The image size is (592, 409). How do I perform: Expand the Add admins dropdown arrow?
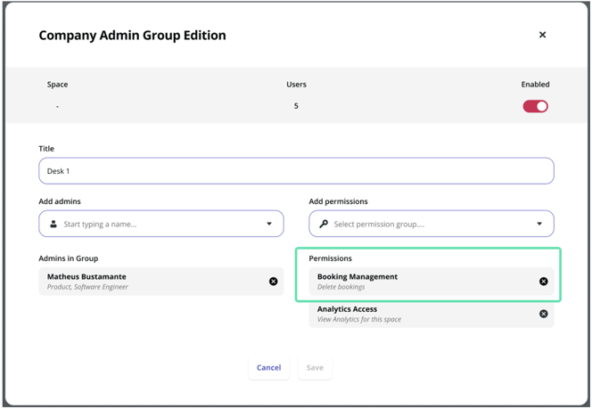[269, 224]
